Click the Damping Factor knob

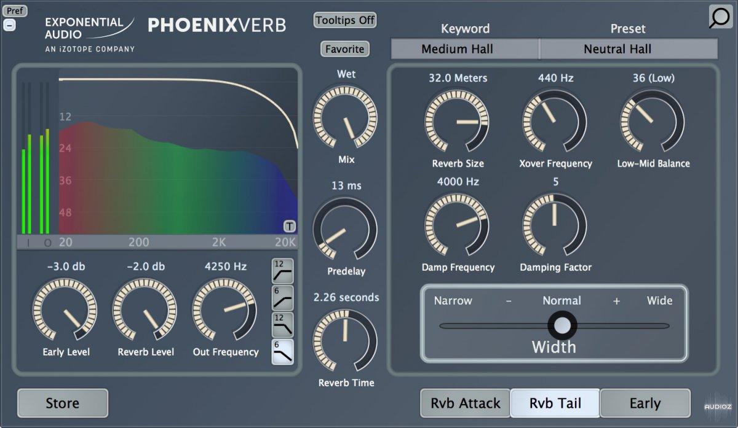point(555,225)
